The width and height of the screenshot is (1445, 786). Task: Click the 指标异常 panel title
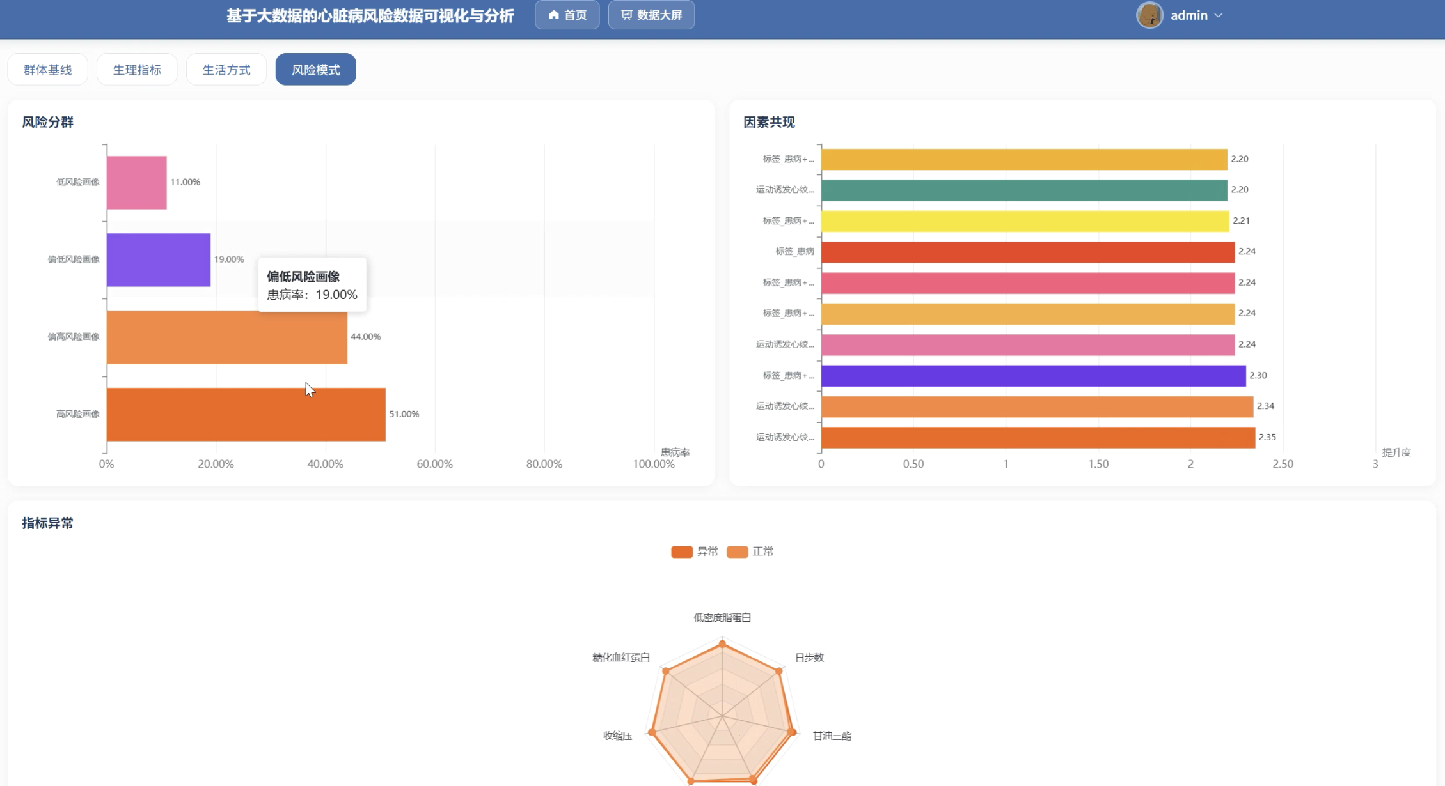coord(48,523)
